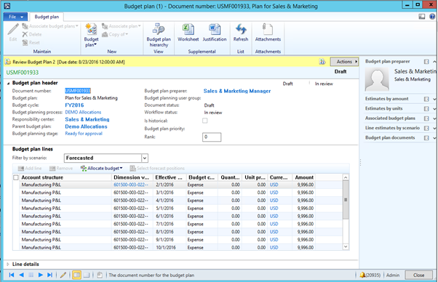Click the Allocate budget icon
This screenshot has width=438, height=282.
83,169
